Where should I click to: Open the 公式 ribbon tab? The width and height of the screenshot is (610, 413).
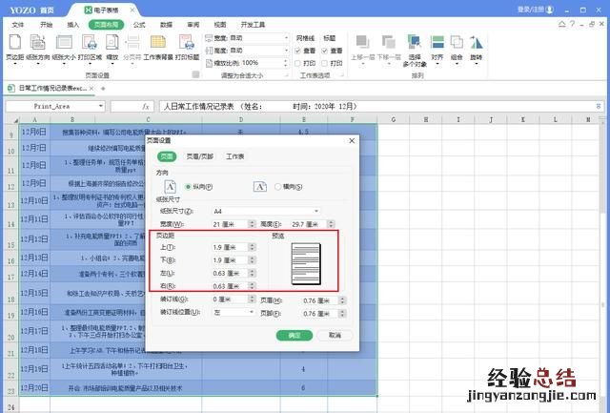[139, 22]
